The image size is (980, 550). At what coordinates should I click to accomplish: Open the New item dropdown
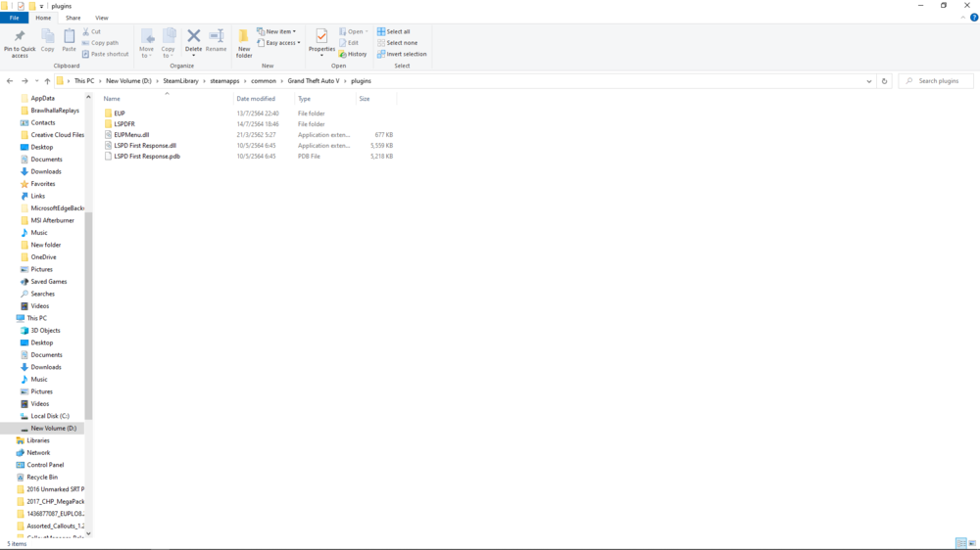click(276, 31)
